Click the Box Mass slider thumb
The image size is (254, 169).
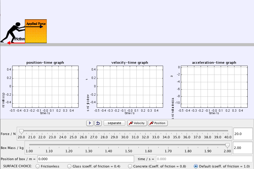228,145
